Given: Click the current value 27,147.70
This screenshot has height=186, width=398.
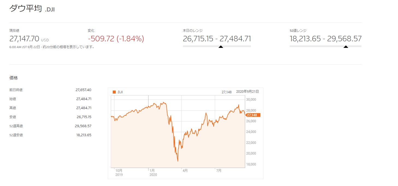Looking at the screenshot, I should [24, 39].
